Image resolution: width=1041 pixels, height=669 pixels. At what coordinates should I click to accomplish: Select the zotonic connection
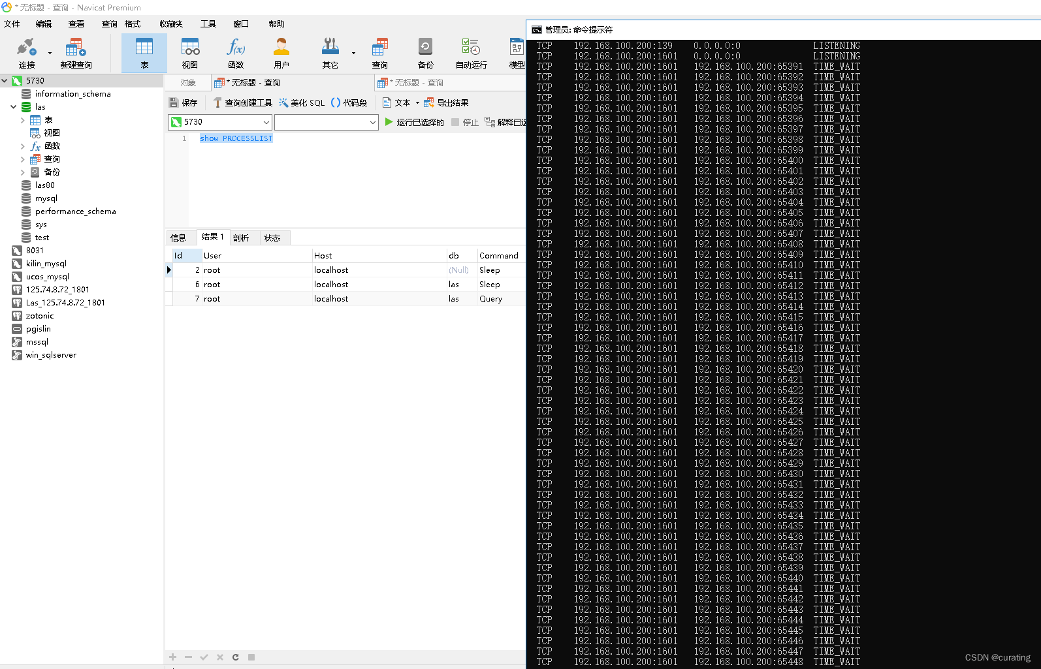click(x=39, y=316)
